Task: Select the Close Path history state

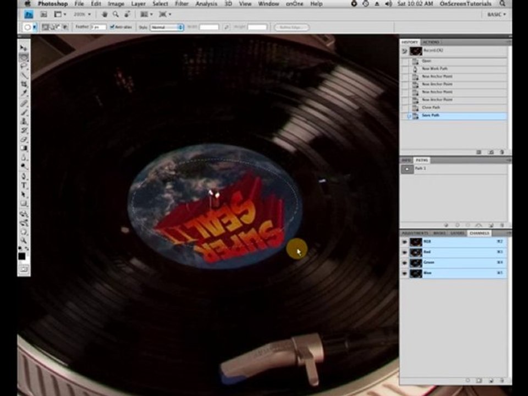Action: 454,107
